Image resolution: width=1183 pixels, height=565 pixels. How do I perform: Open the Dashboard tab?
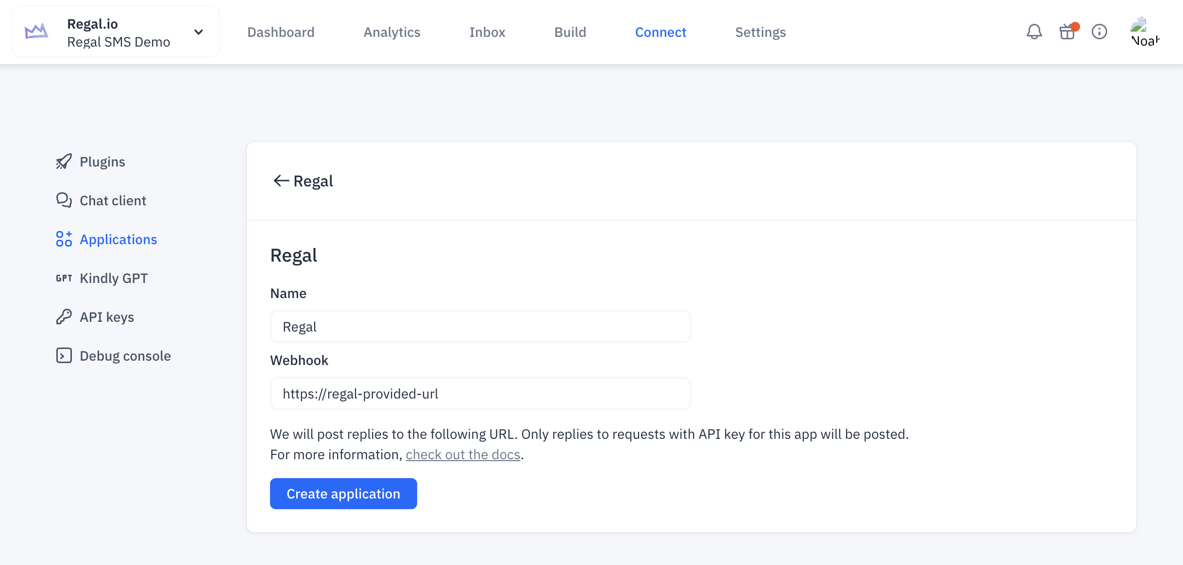(281, 32)
